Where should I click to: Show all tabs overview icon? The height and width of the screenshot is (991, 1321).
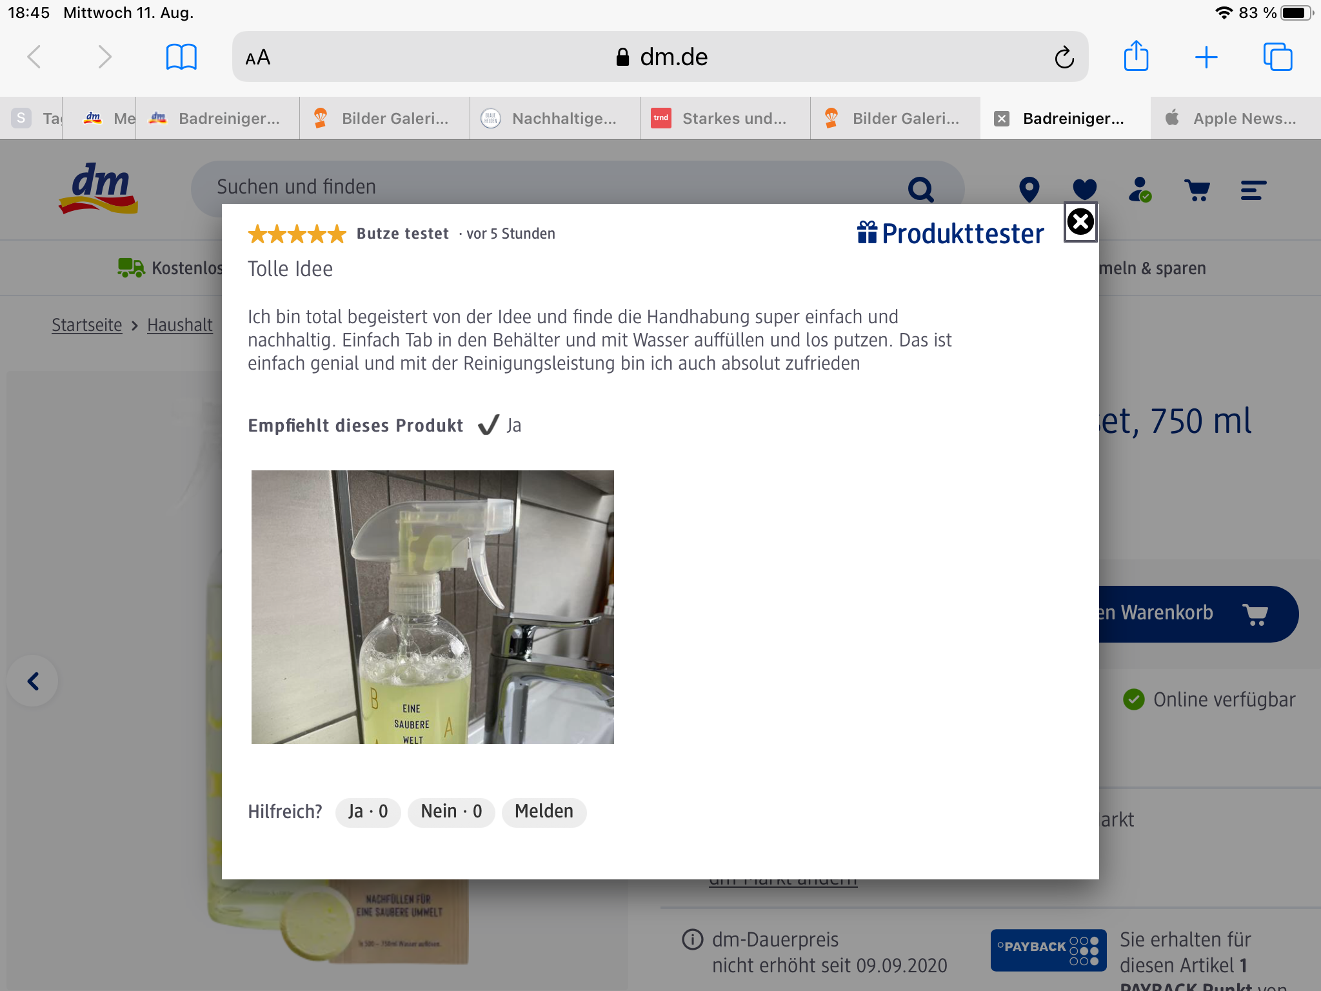(1278, 57)
